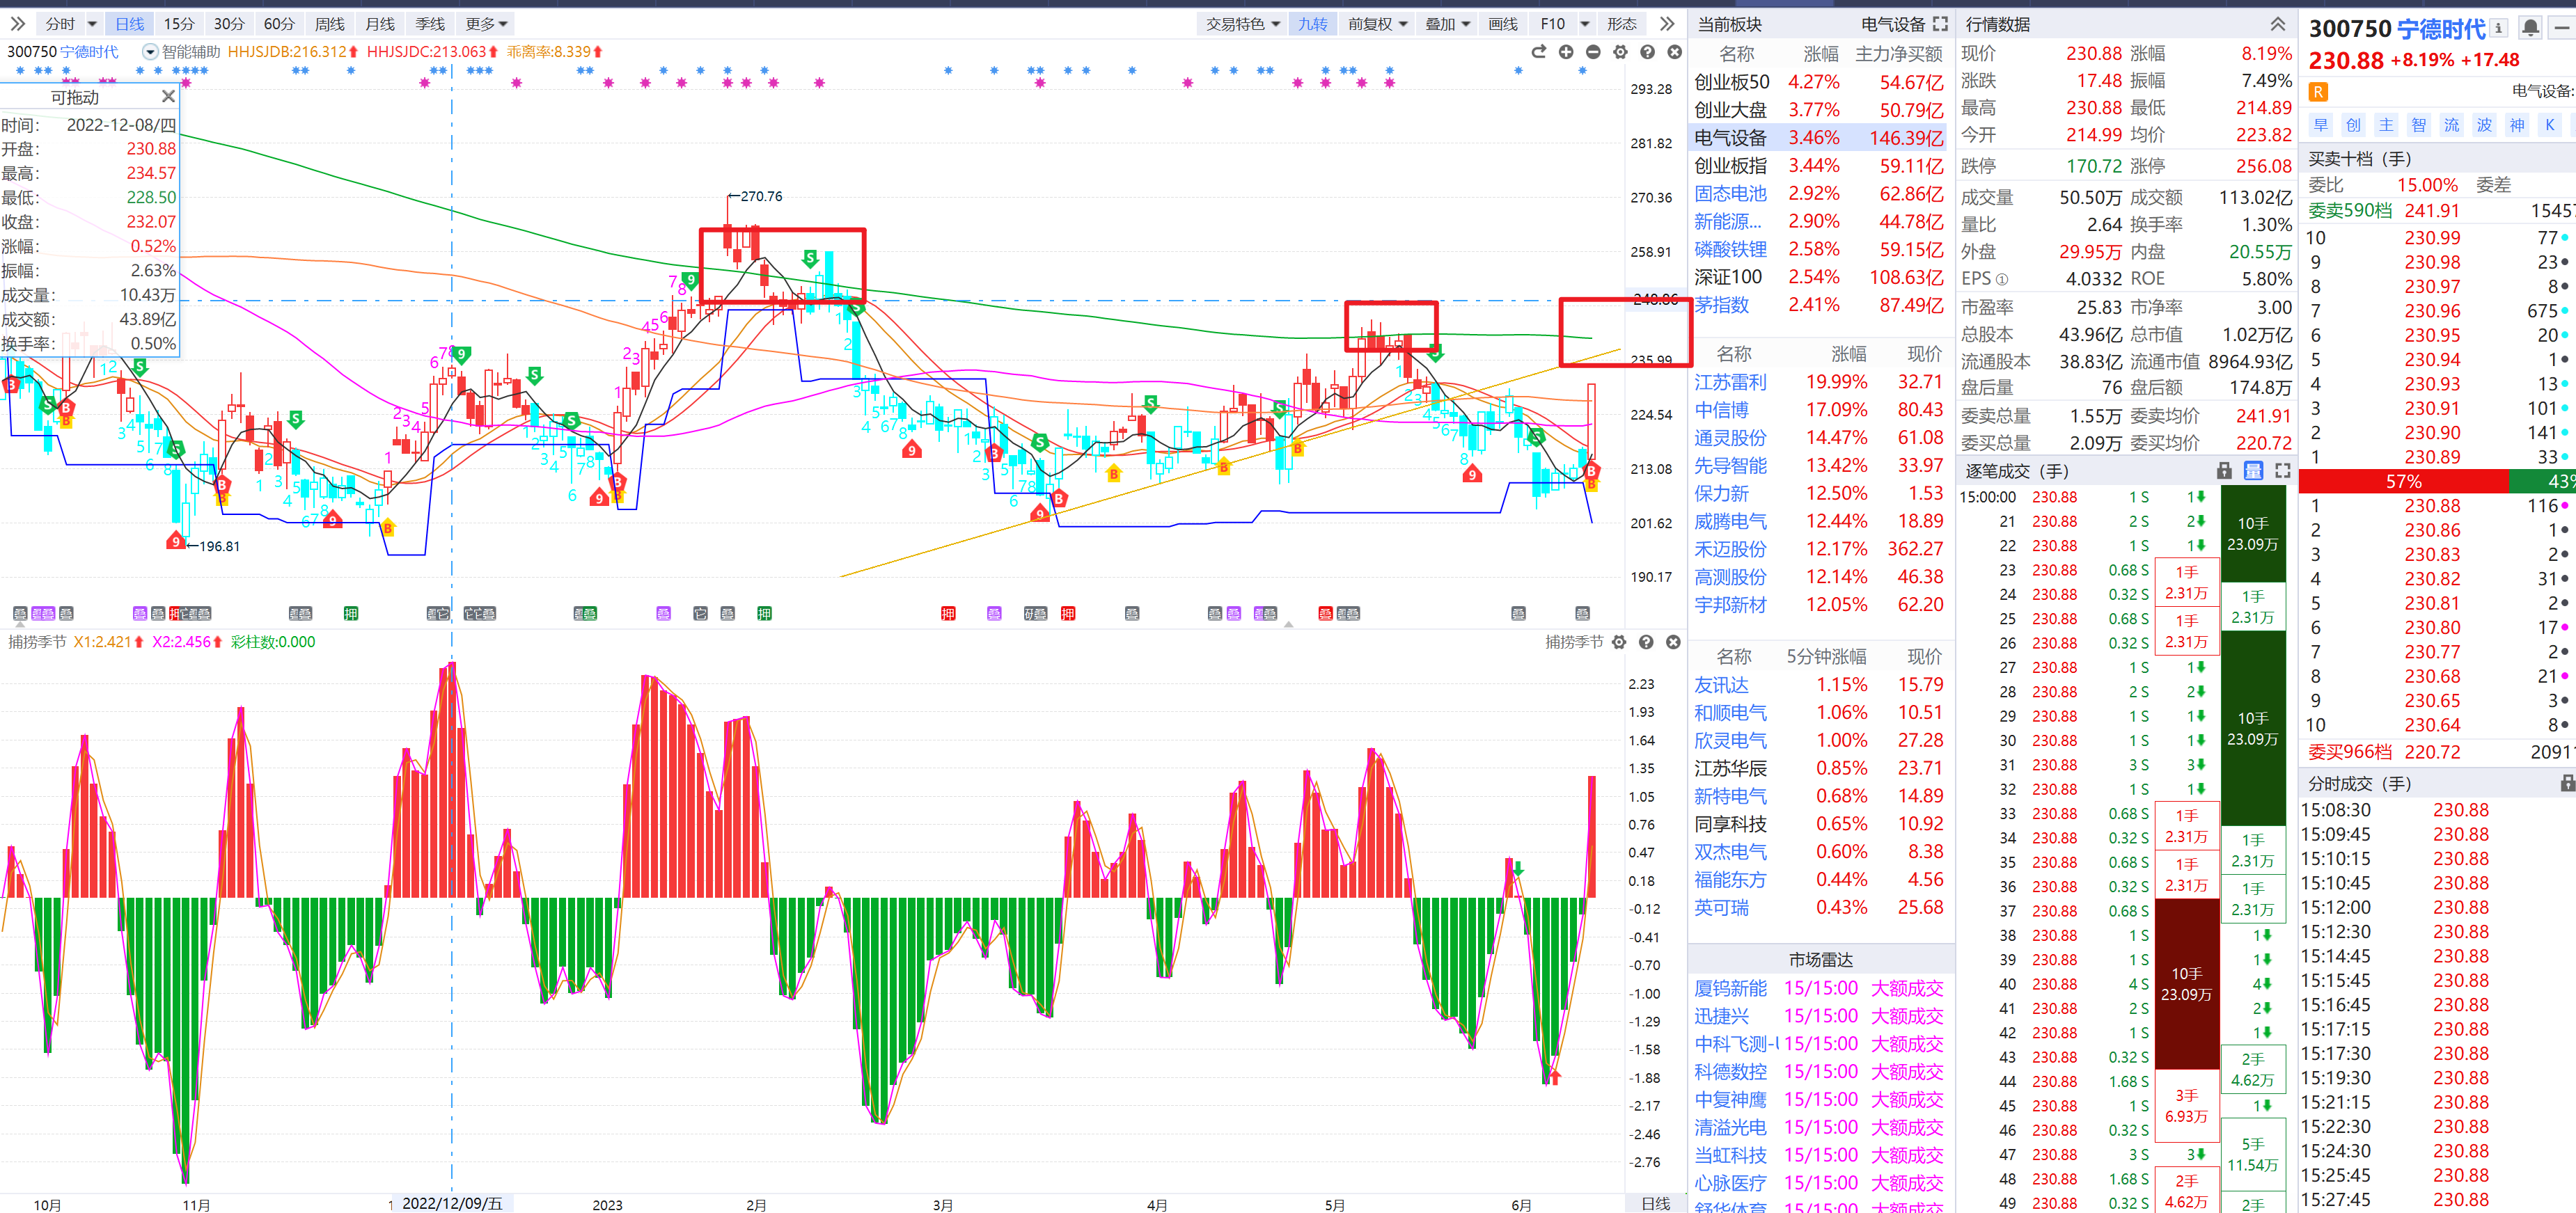Click the chart refresh/redo arrow icon
This screenshot has width=2576, height=1213.
click(x=1538, y=52)
